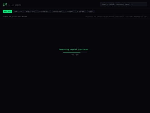Select the ALL 230 filter tab
Screen dimensions: 150x113
tap(7, 11)
